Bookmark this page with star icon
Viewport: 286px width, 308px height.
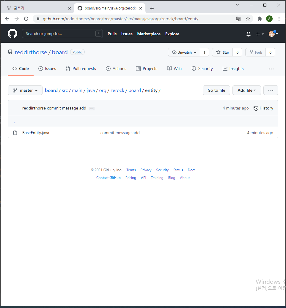click(248, 19)
